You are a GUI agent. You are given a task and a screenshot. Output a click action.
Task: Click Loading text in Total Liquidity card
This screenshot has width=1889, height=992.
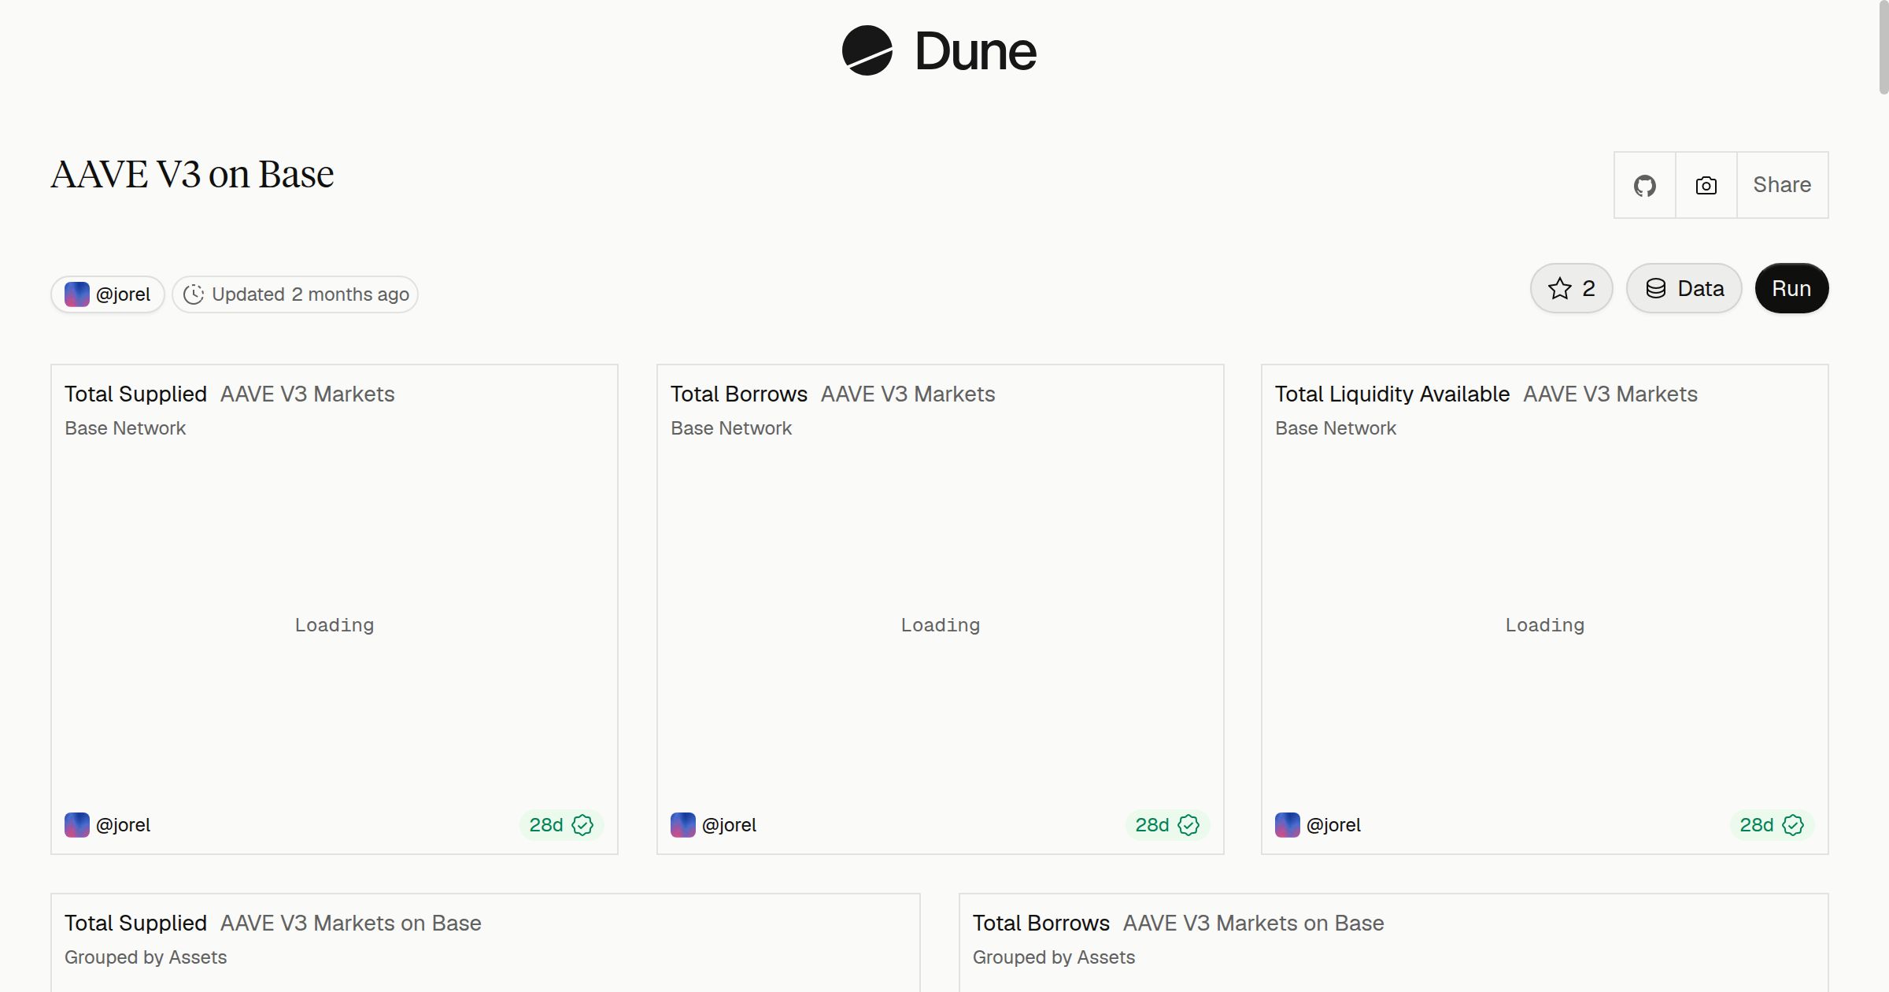(1545, 625)
